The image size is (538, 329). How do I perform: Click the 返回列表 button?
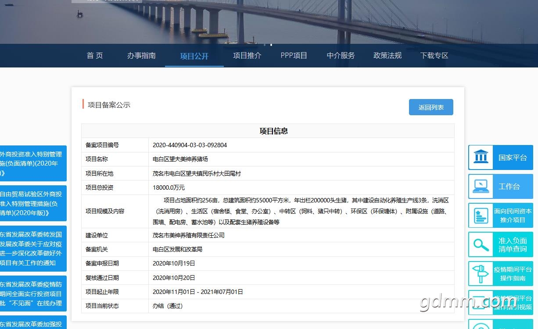coord(431,107)
